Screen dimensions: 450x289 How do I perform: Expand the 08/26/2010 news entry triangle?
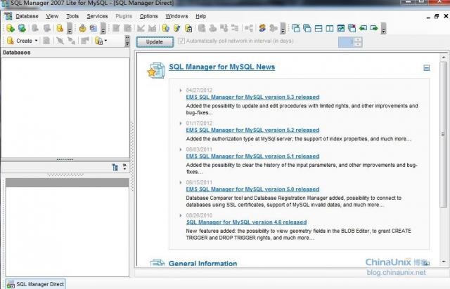coord(182,215)
